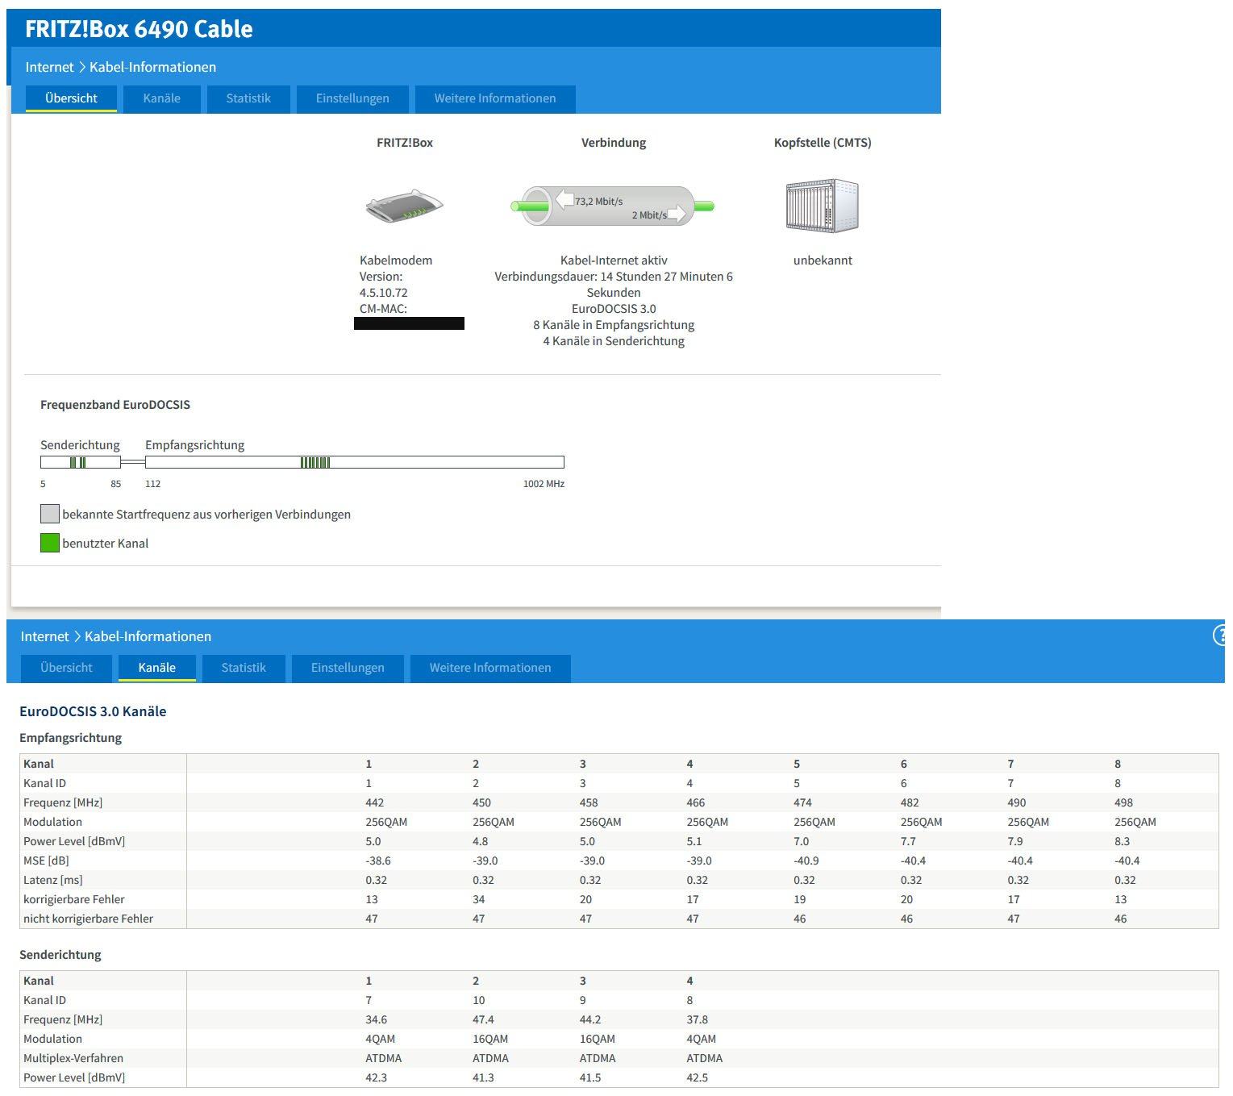
Task: Open Weitere Informationen tab in the upper panel
Action: [x=495, y=98]
